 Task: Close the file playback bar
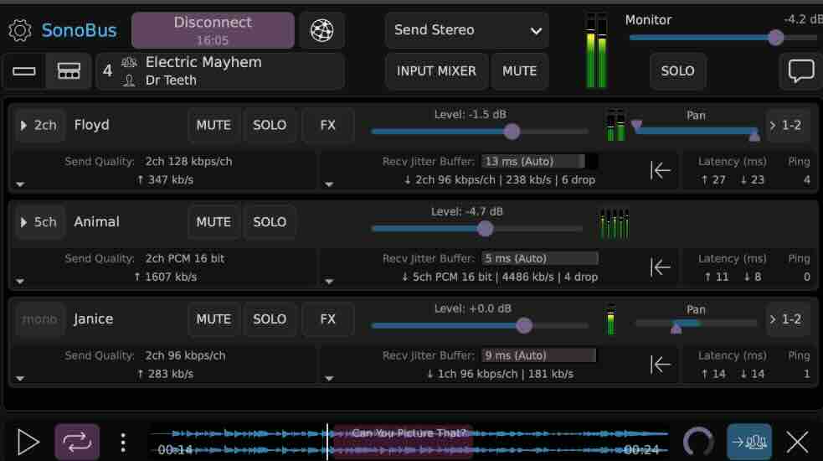(797, 442)
